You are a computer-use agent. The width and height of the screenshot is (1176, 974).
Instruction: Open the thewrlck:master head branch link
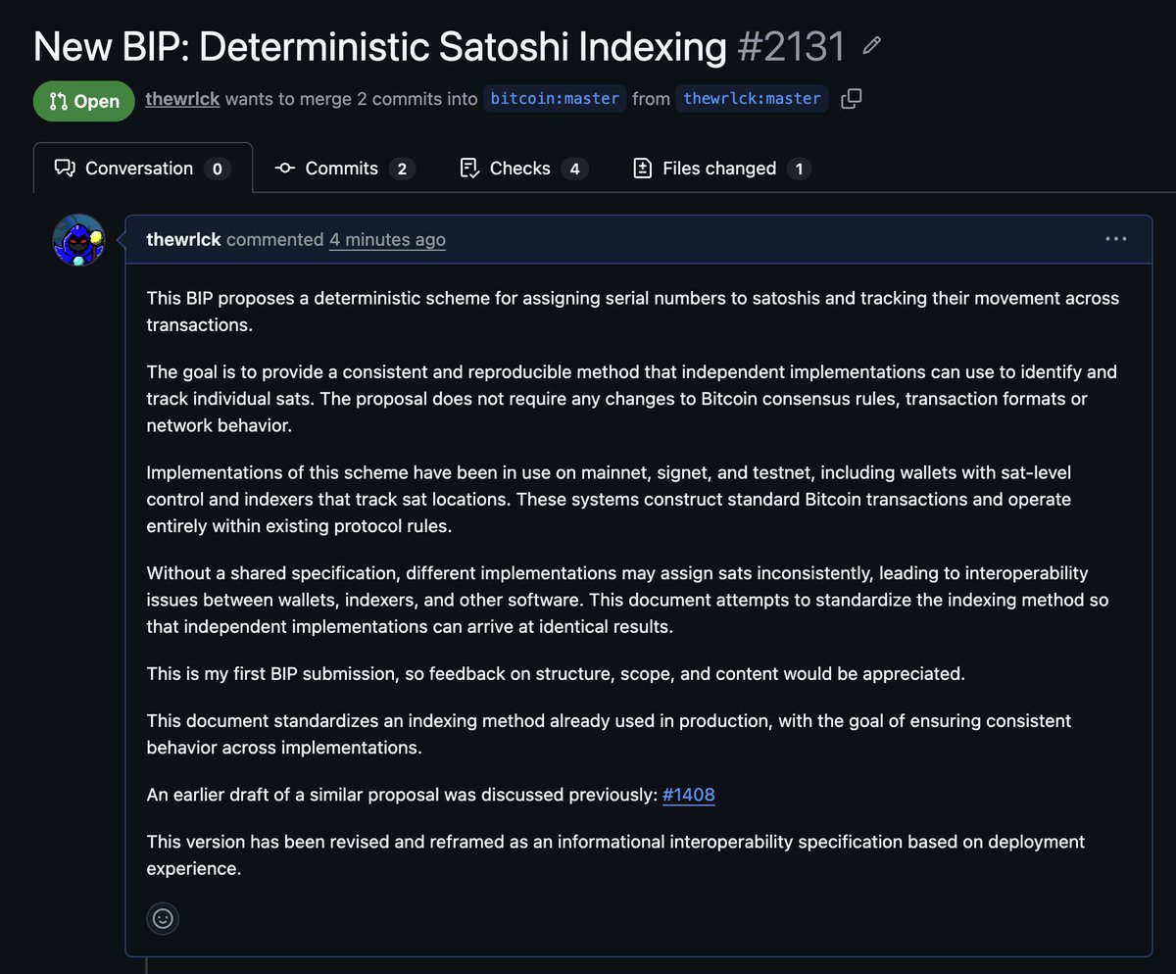[752, 98]
